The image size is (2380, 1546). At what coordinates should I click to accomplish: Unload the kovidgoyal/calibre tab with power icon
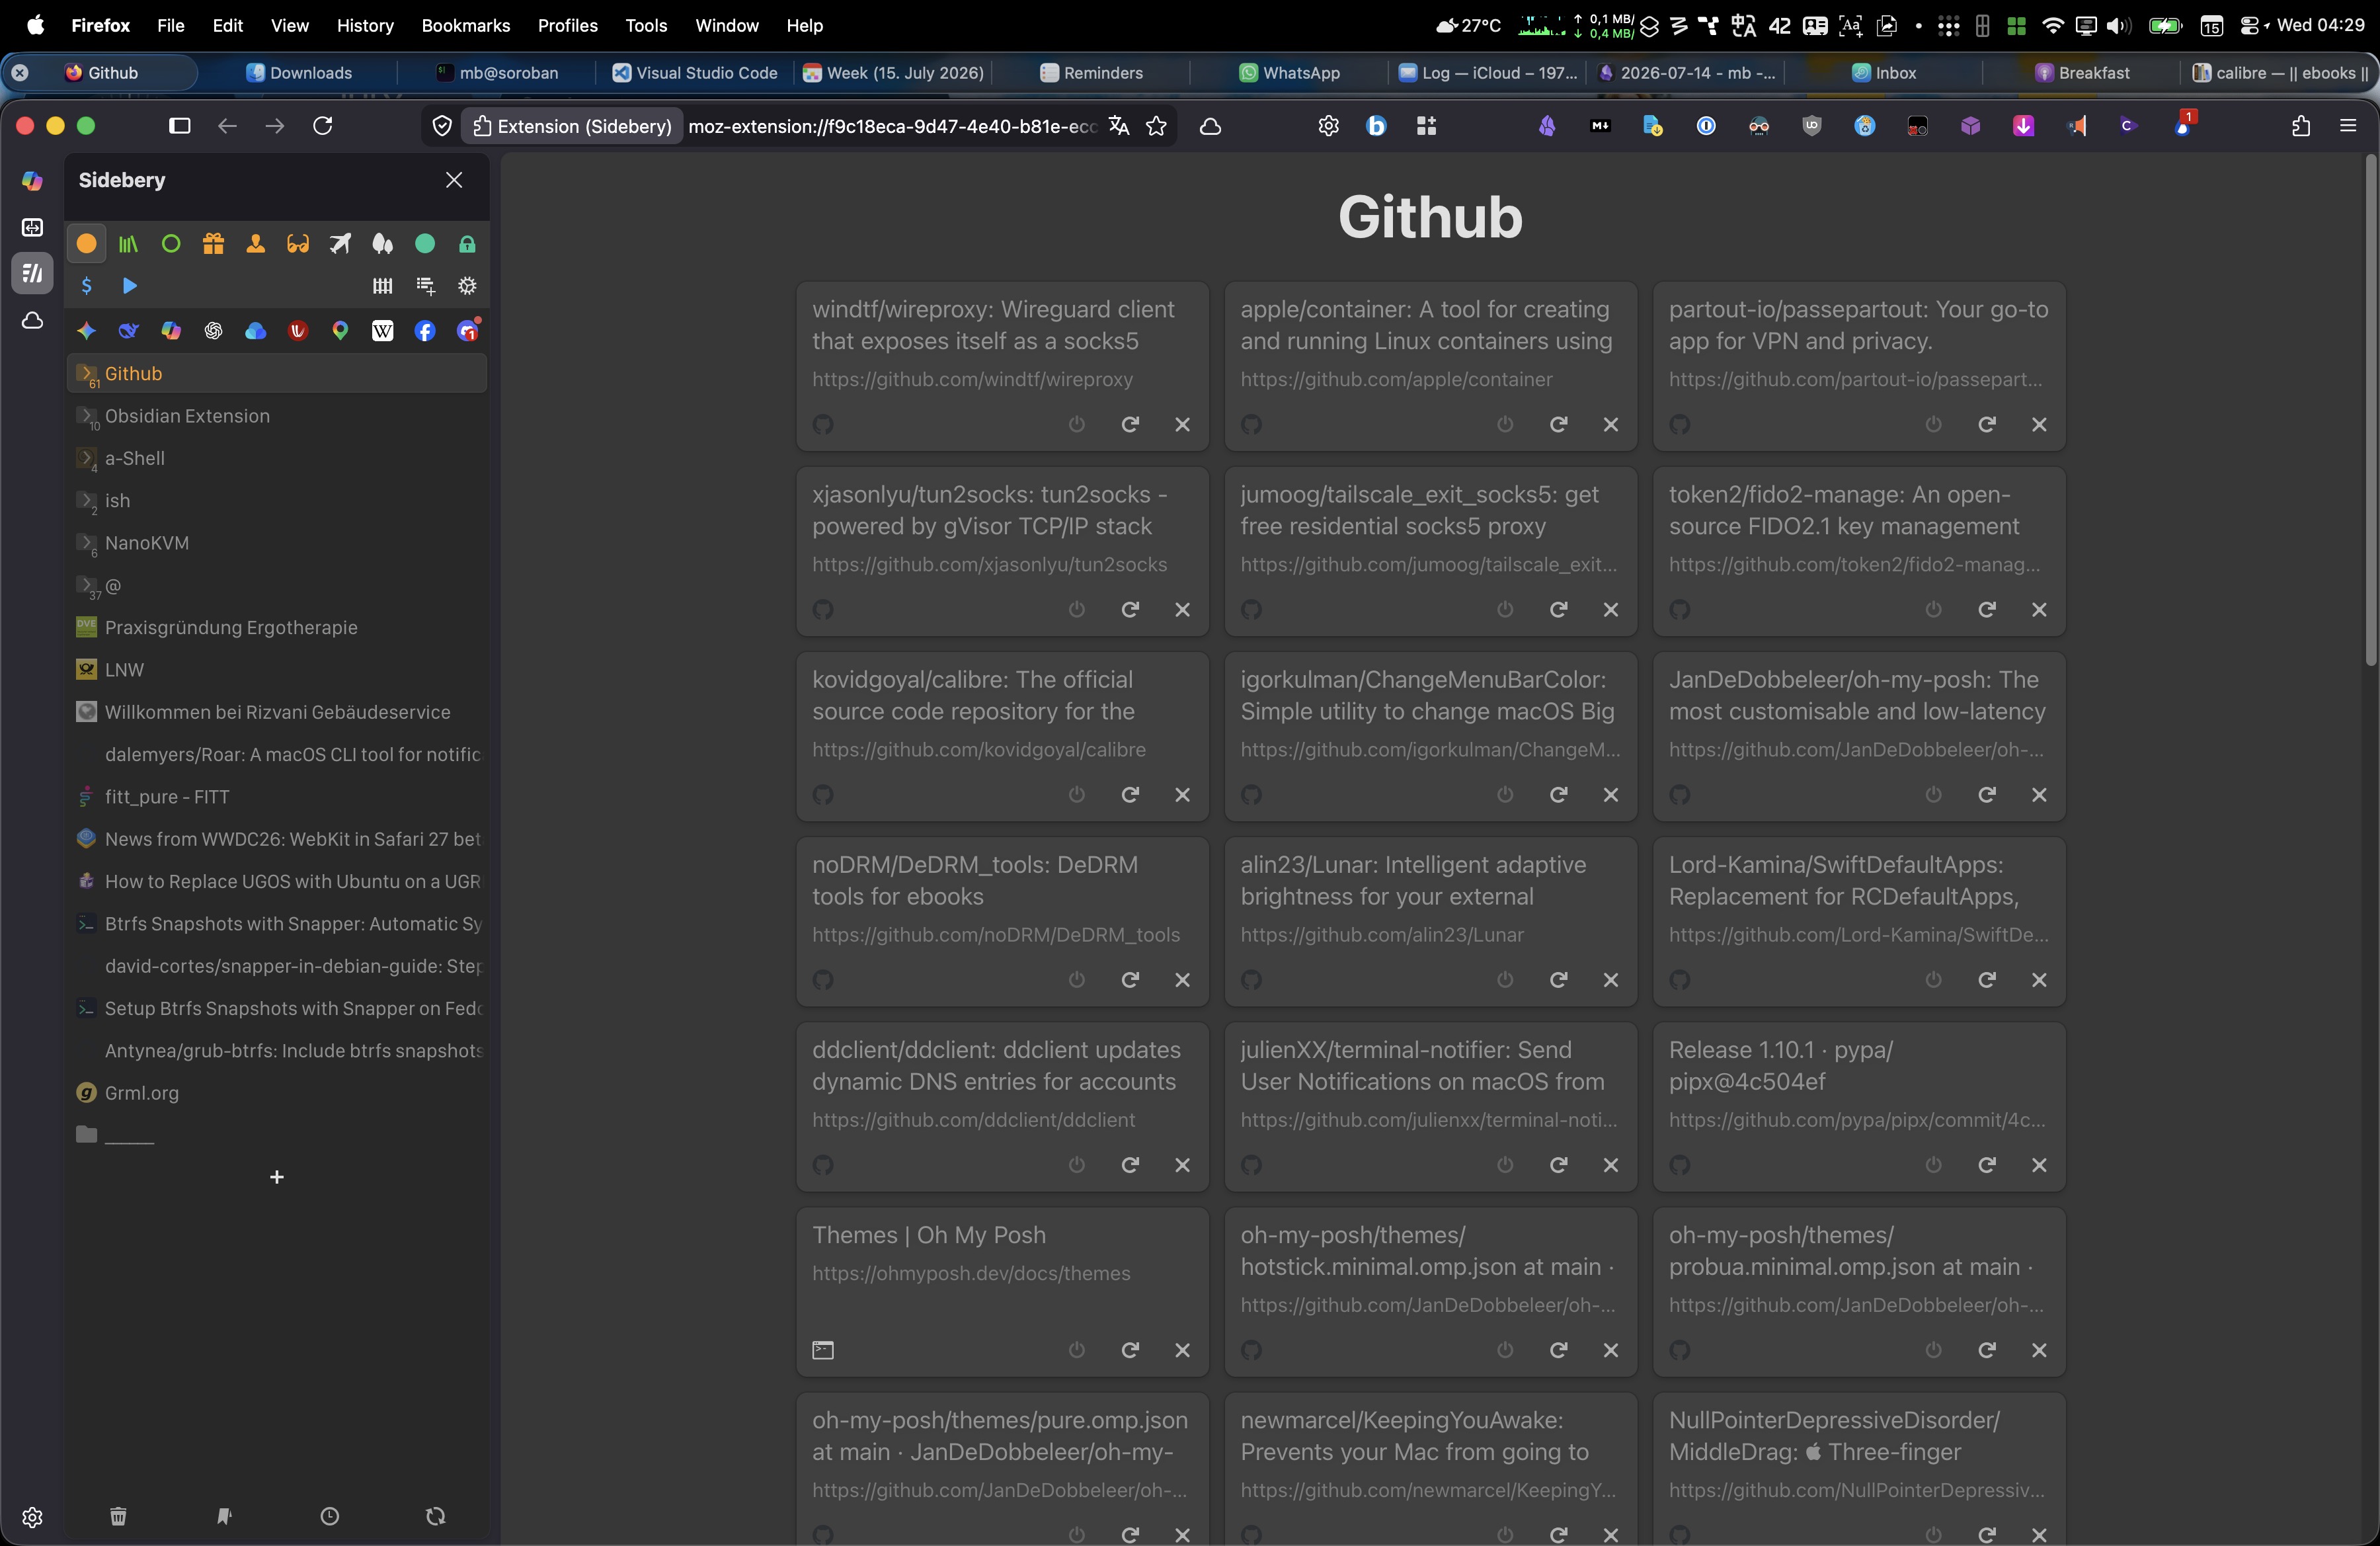(x=1077, y=794)
